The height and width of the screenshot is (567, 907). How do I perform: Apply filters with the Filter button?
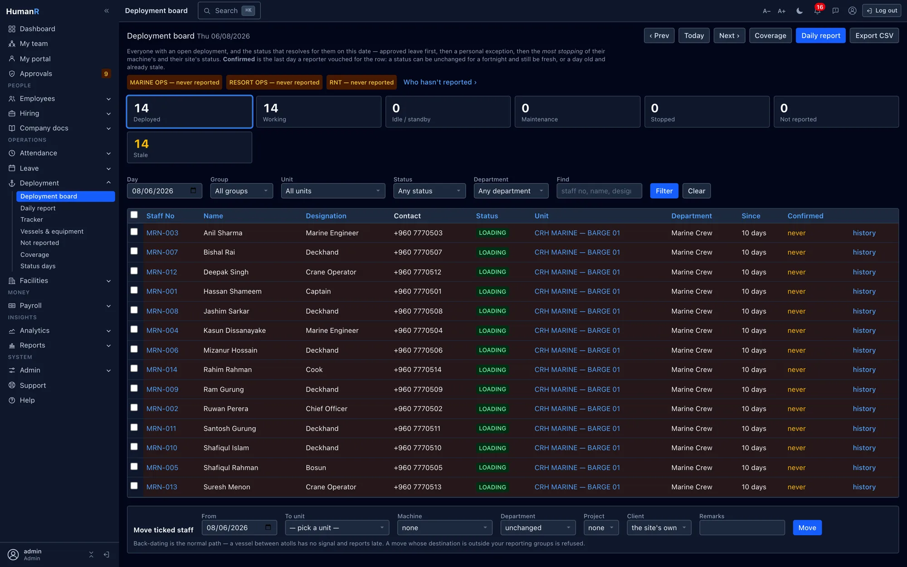coord(664,191)
